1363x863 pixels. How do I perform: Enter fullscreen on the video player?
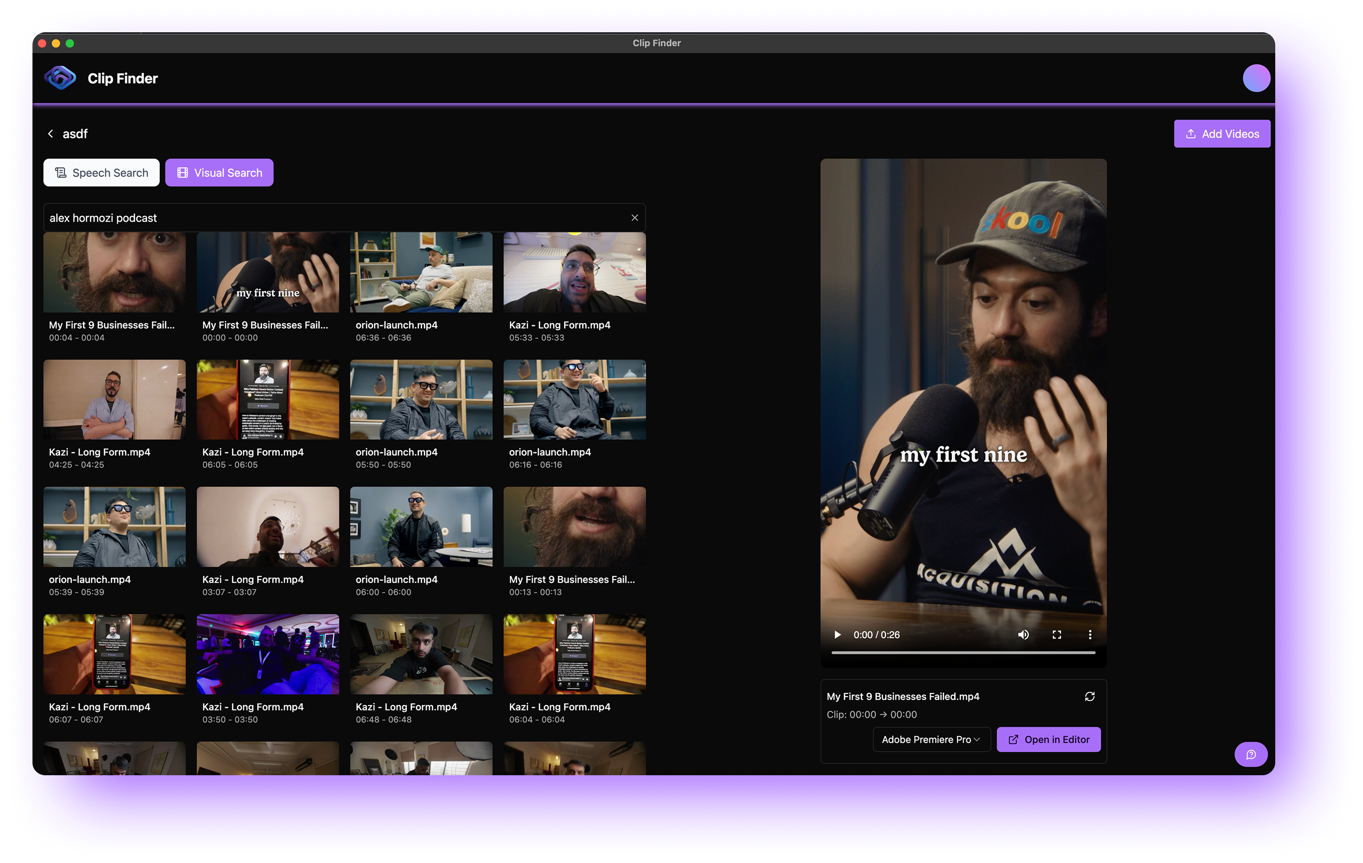1056,634
